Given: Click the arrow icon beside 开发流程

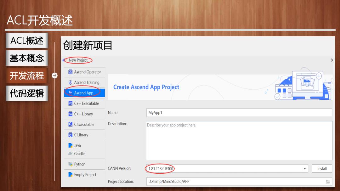Looking at the screenshot, I should pos(55,76).
